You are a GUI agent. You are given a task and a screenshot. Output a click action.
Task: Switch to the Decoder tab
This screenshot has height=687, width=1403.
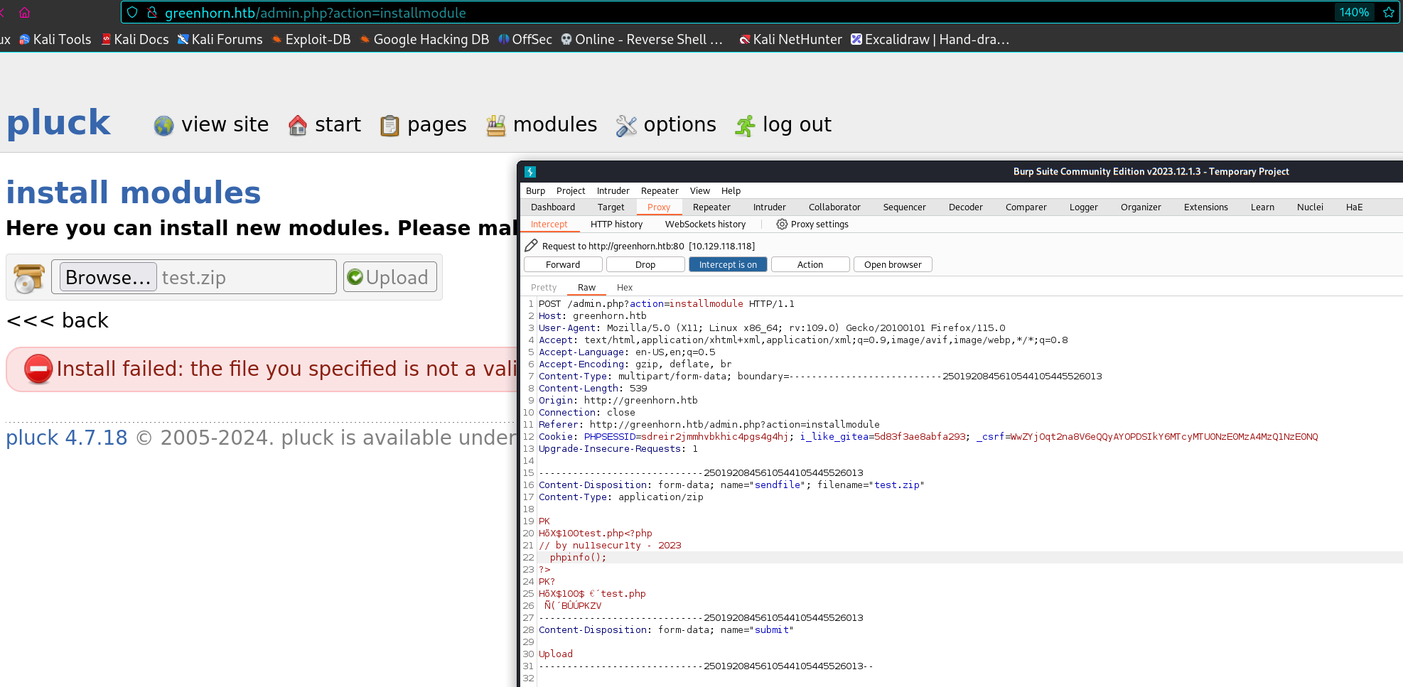(x=965, y=207)
